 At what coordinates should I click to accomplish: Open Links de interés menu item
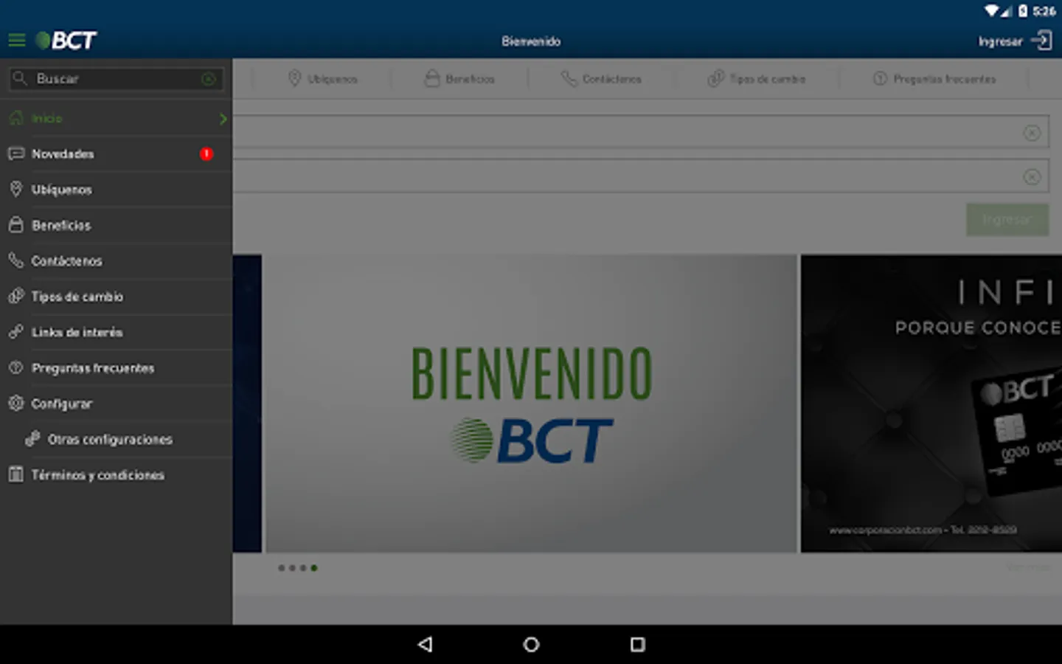[117, 332]
